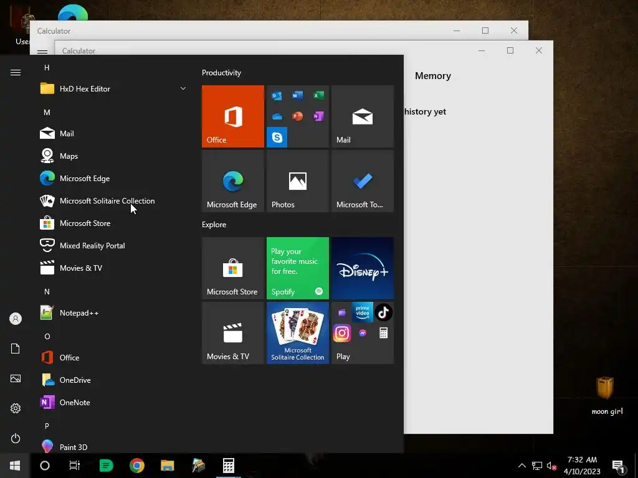Switch to Calculator on the taskbar
This screenshot has width=638, height=478.
[228, 466]
